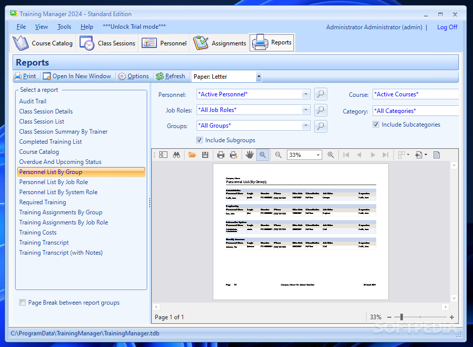Select the Reports tab

point(272,42)
